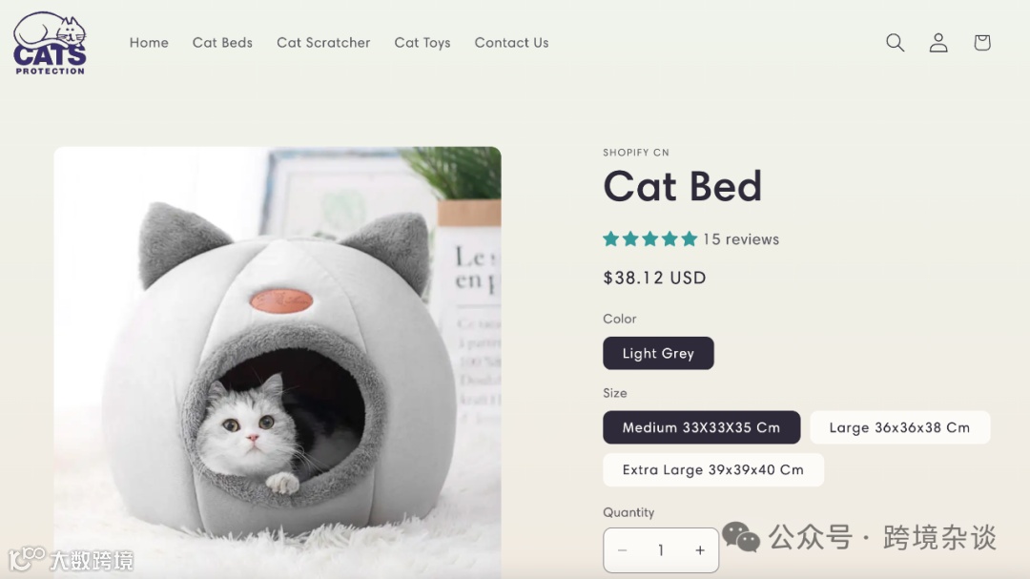The image size is (1030, 579).
Task: Open the shopping cart icon
Action: pyautogui.click(x=982, y=43)
